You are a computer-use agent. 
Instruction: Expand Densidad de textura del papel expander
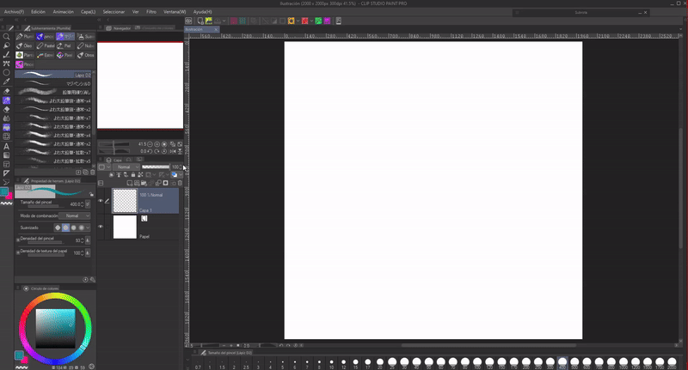point(17,252)
